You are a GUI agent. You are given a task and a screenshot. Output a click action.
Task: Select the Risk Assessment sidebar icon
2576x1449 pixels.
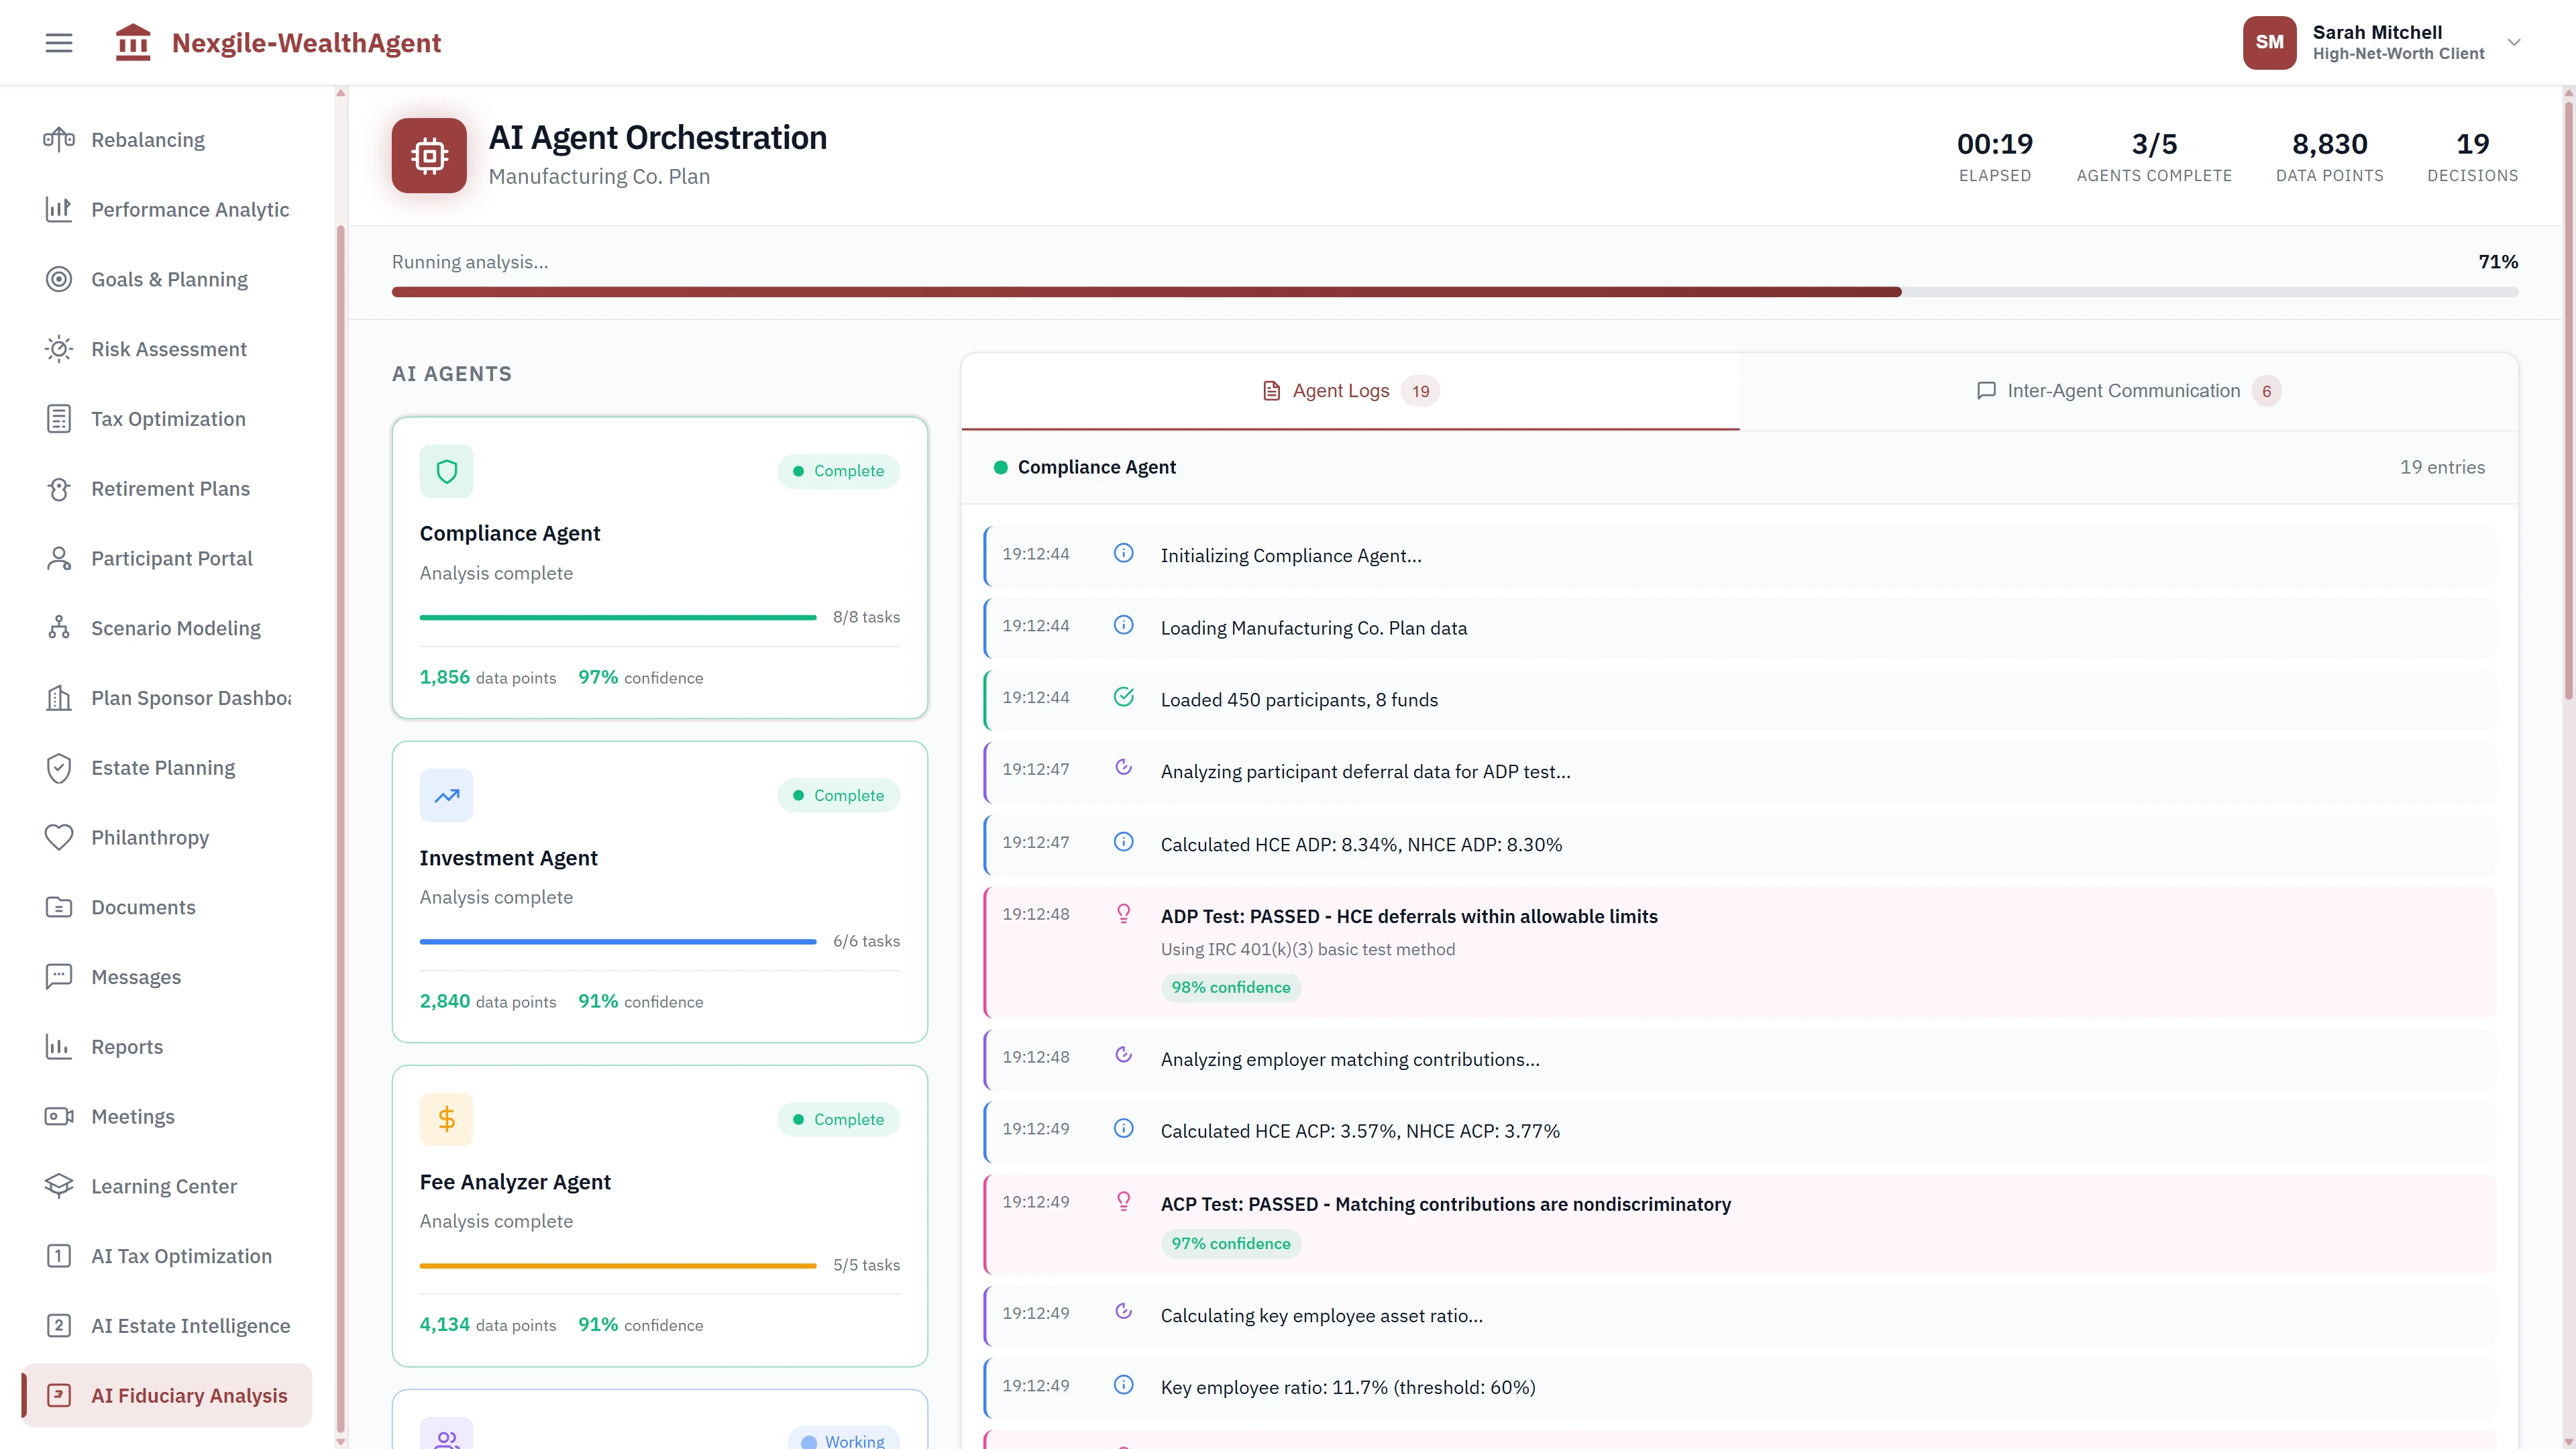[x=58, y=349]
